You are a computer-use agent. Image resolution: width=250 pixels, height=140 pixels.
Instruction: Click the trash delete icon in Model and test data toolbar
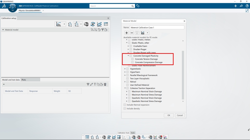point(105,85)
